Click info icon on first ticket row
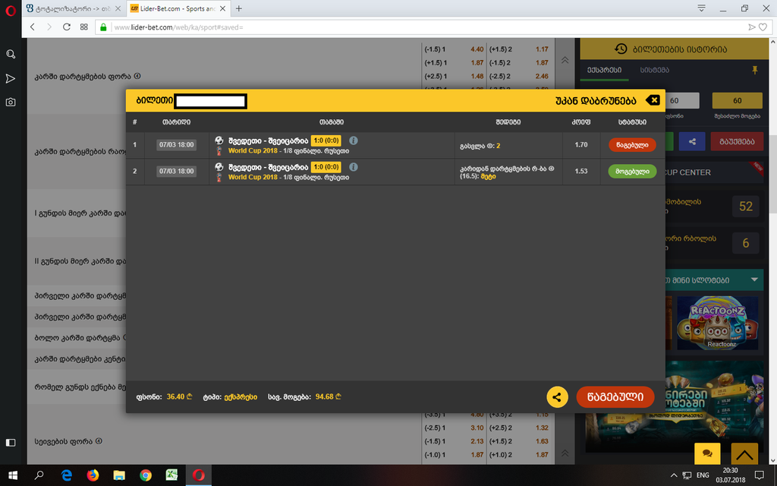The image size is (777, 486). point(354,140)
